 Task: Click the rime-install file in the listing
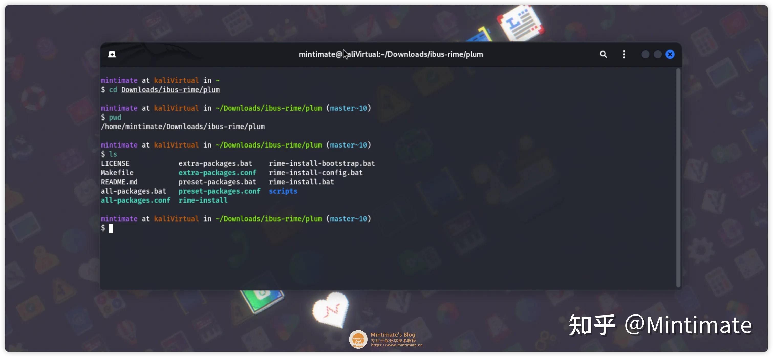(x=203, y=200)
